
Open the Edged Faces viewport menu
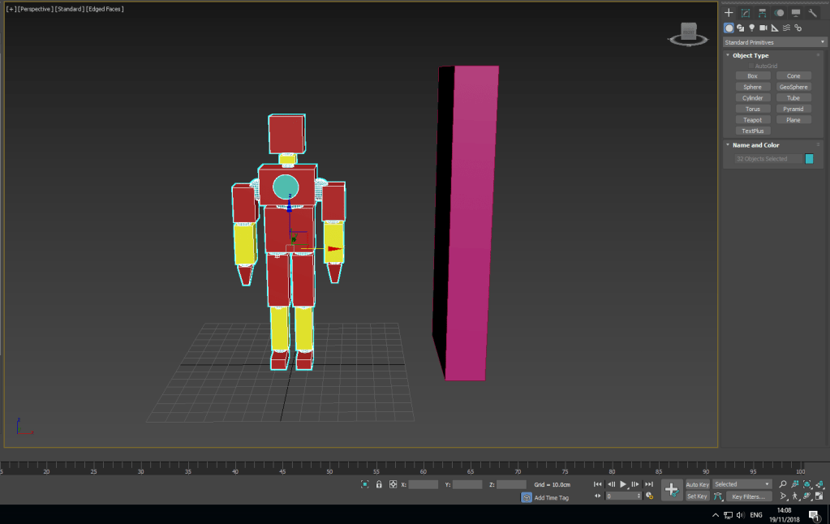(x=103, y=8)
